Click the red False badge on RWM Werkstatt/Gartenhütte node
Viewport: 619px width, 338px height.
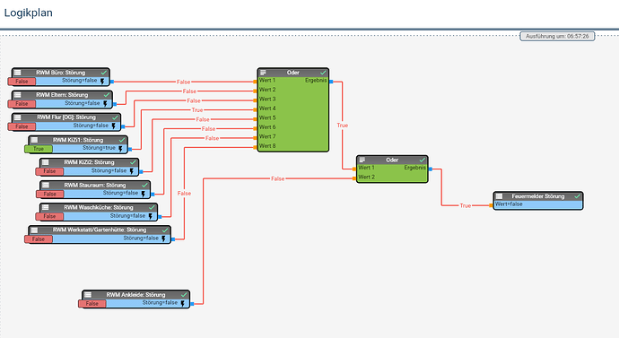[39, 238]
